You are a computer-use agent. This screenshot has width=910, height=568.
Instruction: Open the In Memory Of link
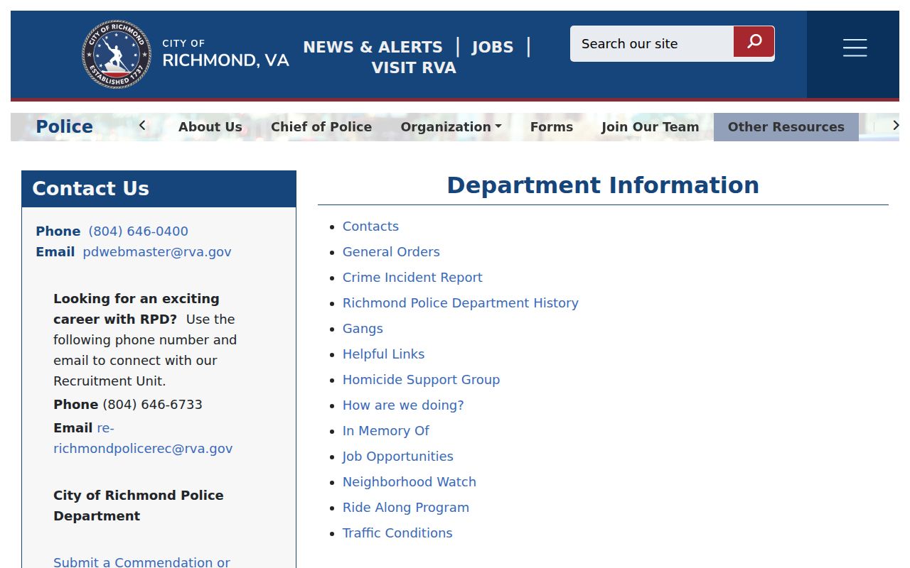coord(386,431)
